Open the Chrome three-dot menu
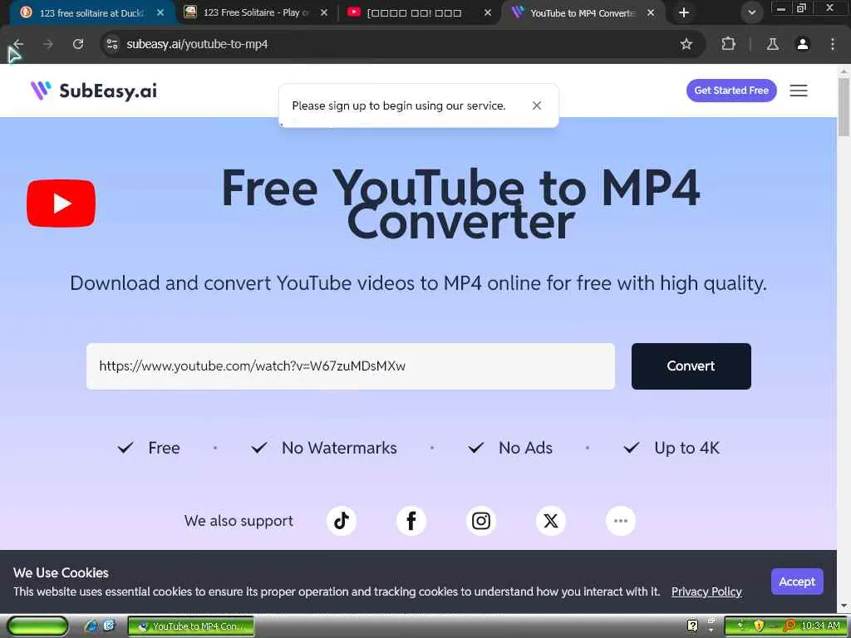The height and width of the screenshot is (638, 851). point(833,44)
